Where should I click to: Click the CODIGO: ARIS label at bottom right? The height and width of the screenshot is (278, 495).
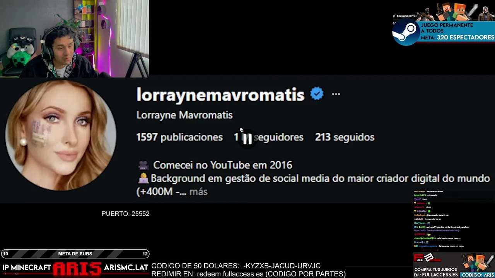[x=478, y=275]
